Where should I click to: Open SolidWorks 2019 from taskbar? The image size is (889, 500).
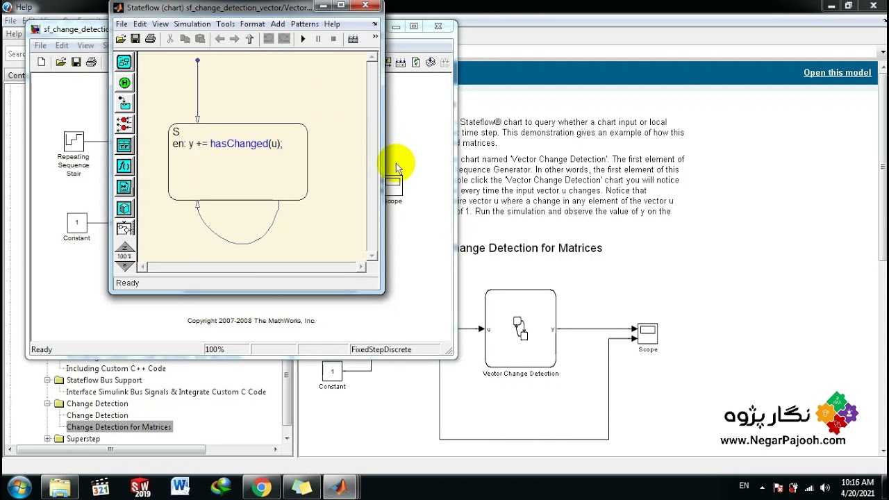click(140, 487)
